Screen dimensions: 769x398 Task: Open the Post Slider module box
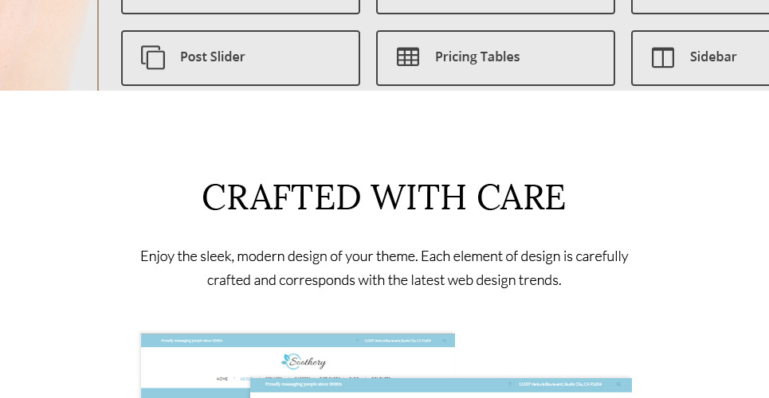coord(241,58)
